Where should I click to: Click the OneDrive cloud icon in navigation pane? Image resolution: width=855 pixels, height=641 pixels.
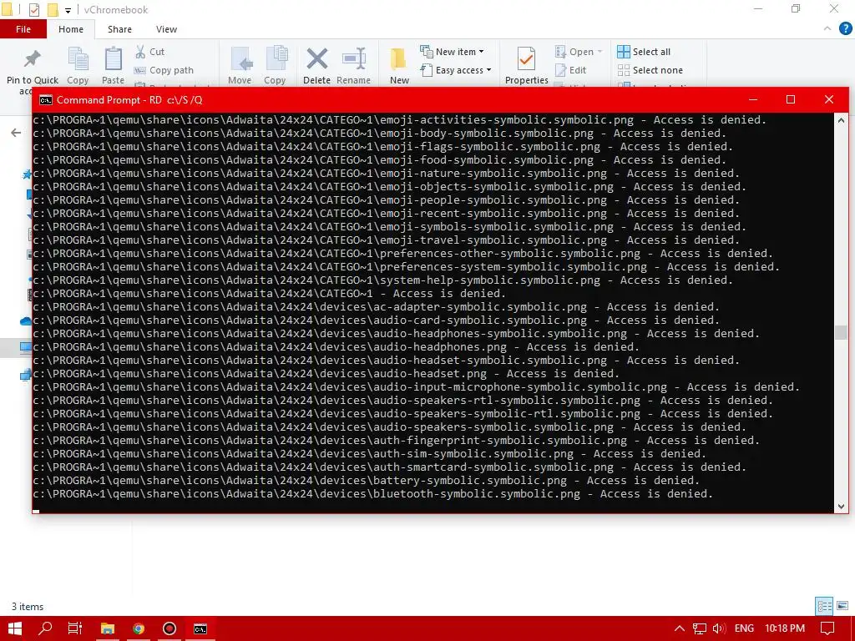pyautogui.click(x=26, y=321)
